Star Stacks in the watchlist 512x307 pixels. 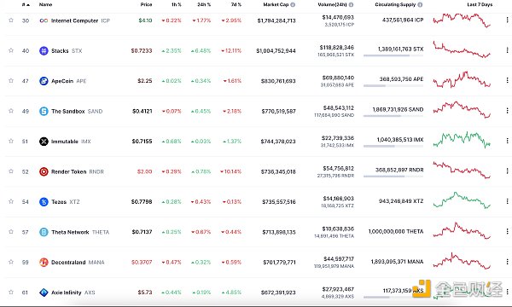[x=11, y=50]
